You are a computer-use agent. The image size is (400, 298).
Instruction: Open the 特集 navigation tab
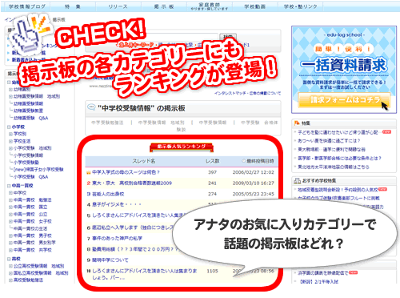73,6
